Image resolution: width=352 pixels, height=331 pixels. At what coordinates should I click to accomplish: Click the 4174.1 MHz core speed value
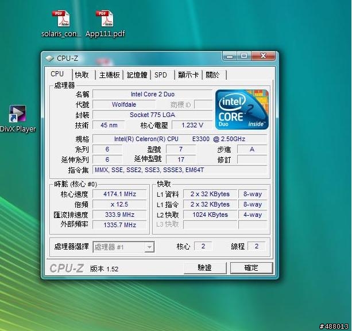119,194
